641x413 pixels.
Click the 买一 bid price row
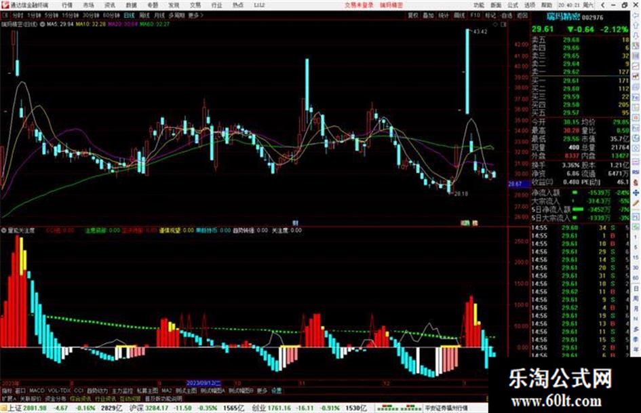[580, 81]
